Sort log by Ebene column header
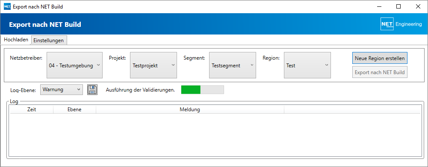This screenshot has height=167, width=428. 74,109
